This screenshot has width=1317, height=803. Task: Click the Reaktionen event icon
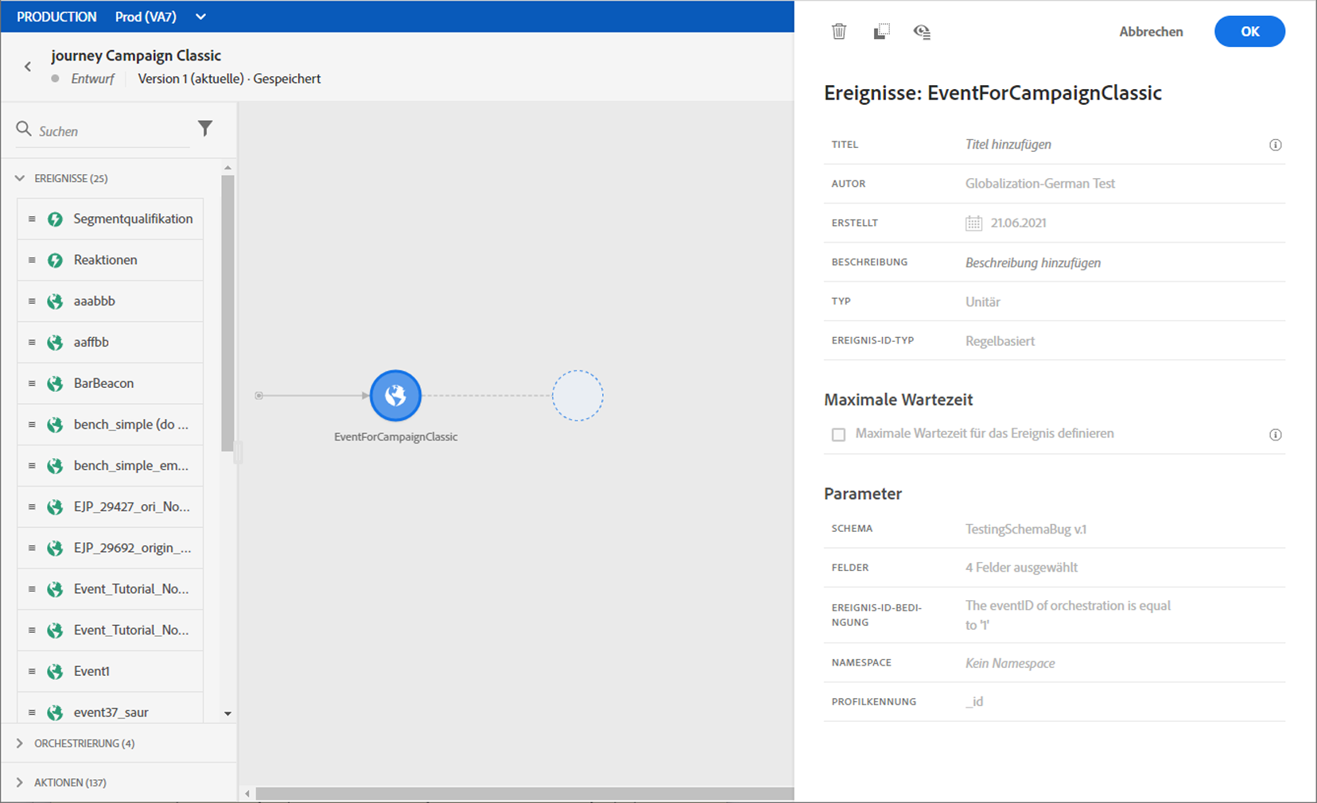tap(55, 261)
